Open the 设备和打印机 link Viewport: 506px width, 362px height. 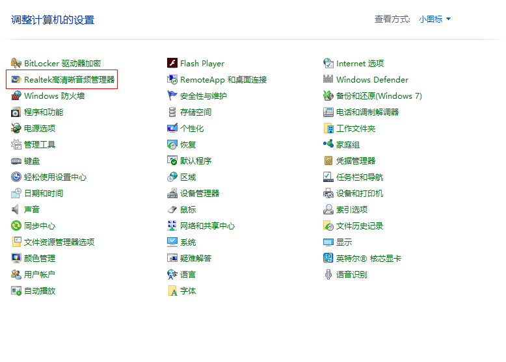360,193
